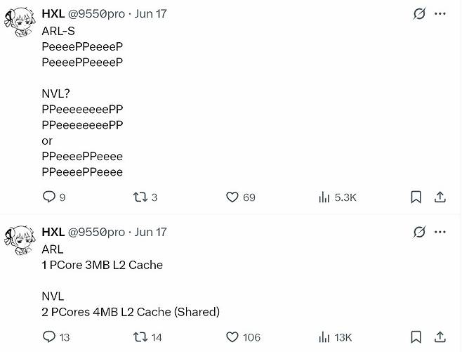Open @9550pro handle in second tweet
This screenshot has width=462, height=352.
(96, 232)
